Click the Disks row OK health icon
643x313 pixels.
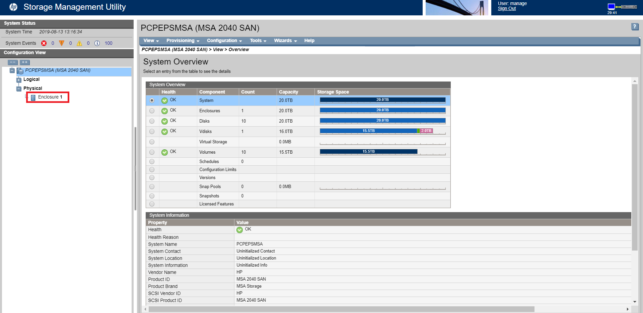click(x=164, y=121)
